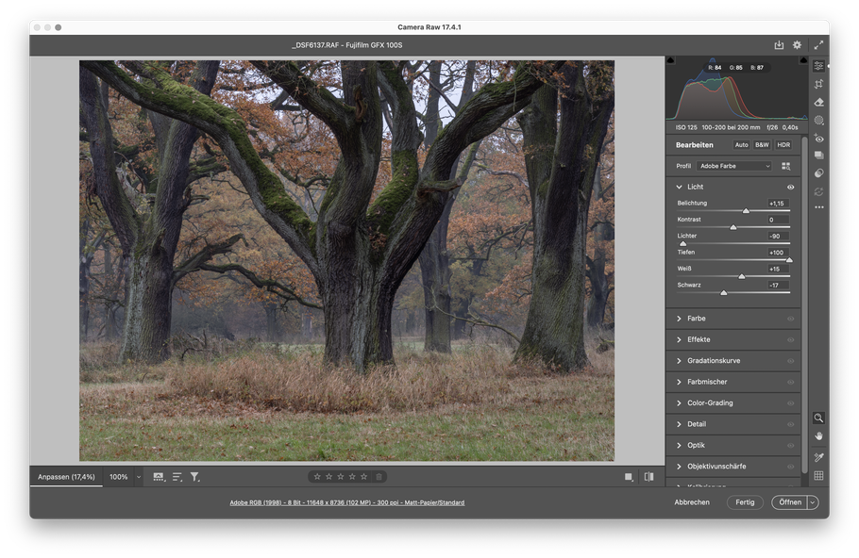Open the zoom level dropdown arrow

click(x=139, y=477)
